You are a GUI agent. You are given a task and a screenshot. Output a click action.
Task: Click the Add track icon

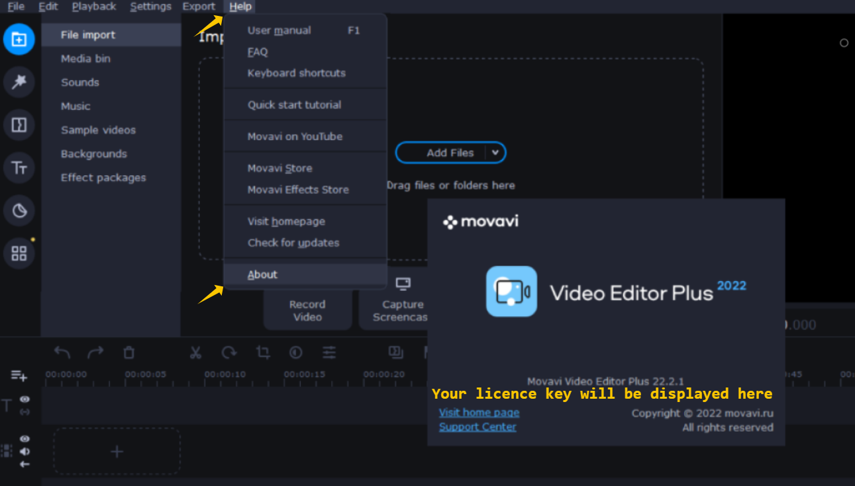[x=19, y=376]
